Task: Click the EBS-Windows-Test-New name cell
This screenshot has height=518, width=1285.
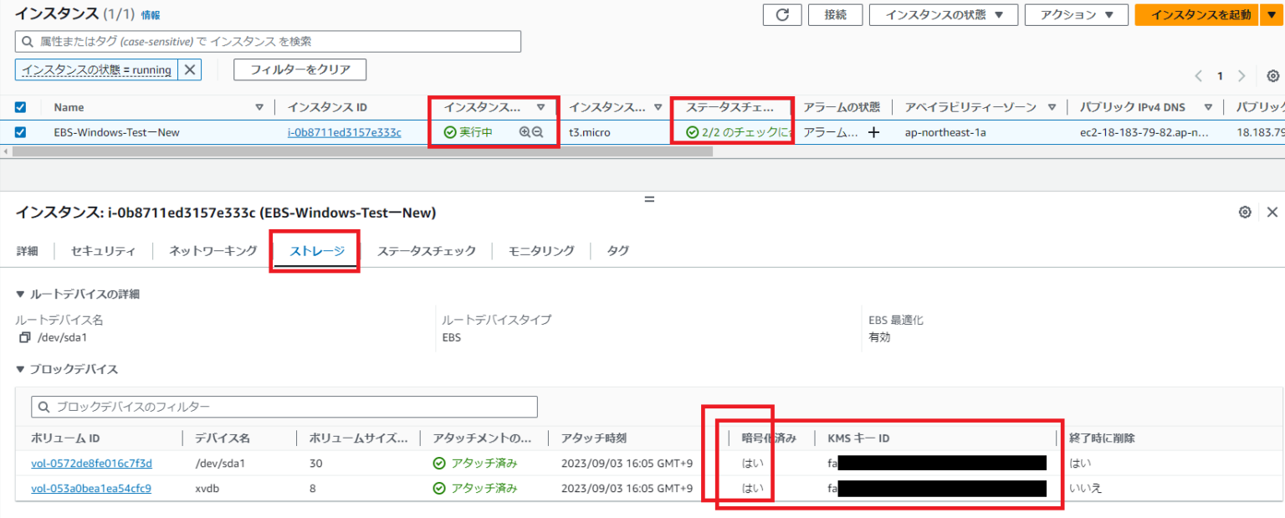Action: (x=117, y=132)
